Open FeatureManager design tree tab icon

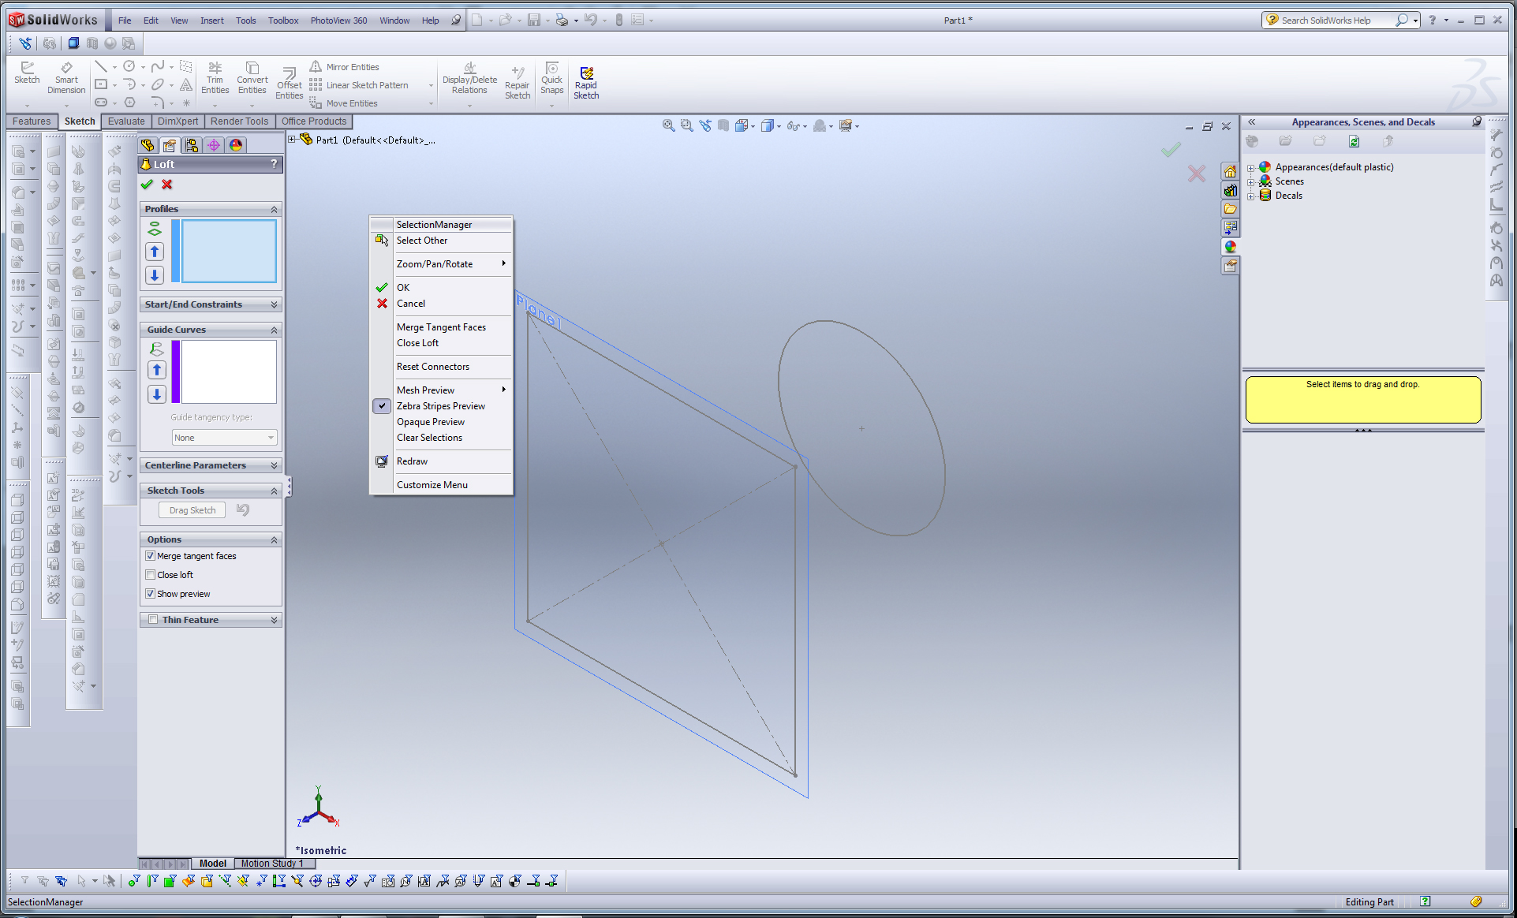point(148,145)
